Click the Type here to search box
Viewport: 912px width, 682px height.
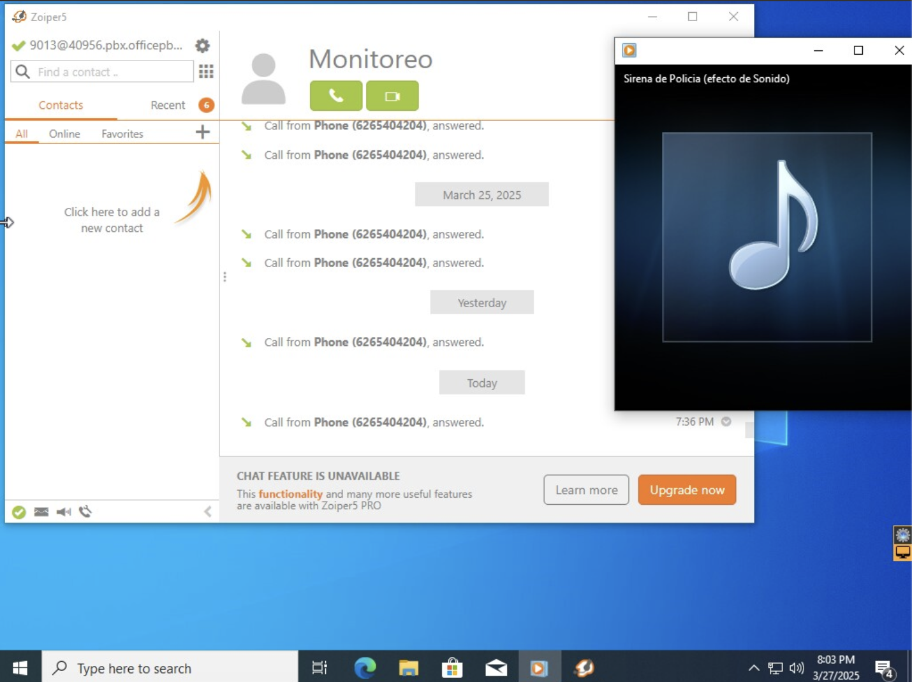(170, 667)
